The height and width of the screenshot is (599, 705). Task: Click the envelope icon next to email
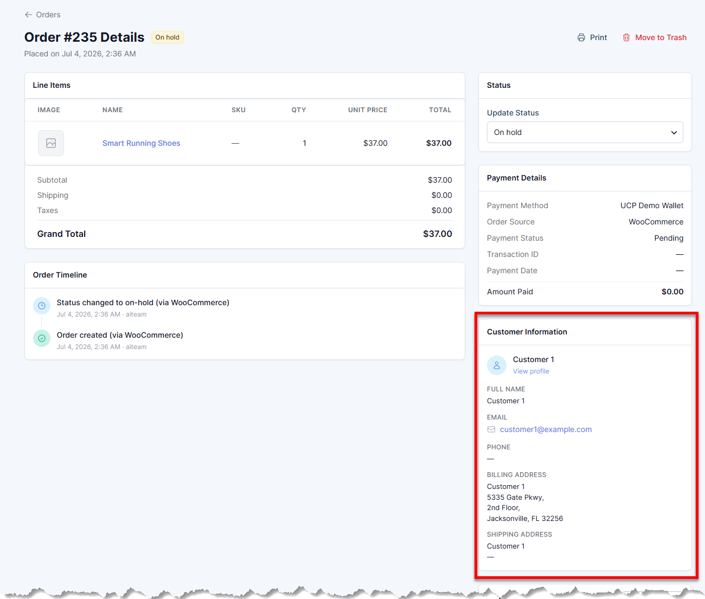click(x=491, y=429)
